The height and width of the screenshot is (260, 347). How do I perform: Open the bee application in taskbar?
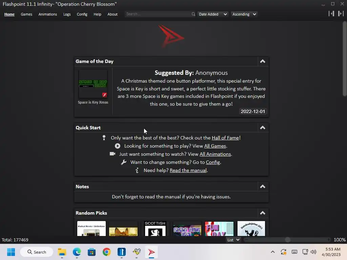coord(137,252)
